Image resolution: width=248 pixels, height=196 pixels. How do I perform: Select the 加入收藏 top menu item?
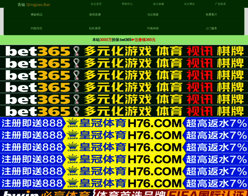point(158,4)
